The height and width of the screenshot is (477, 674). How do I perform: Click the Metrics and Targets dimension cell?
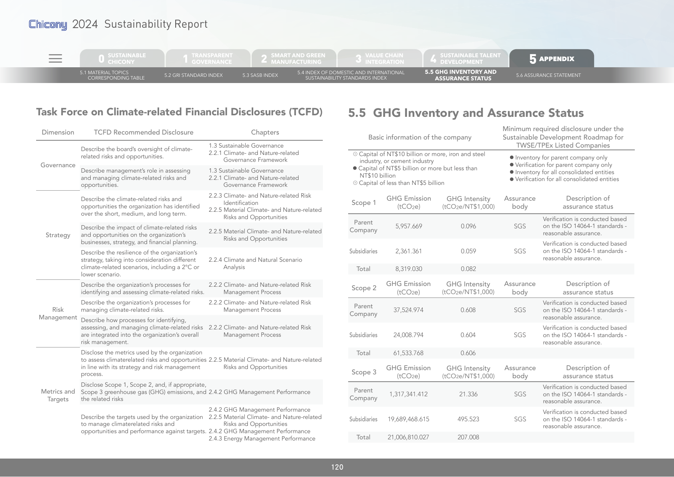pyautogui.click(x=58, y=395)
